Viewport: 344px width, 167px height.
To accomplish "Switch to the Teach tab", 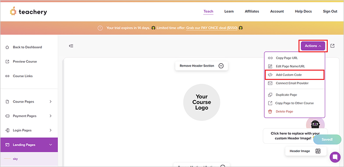I will pos(208,11).
